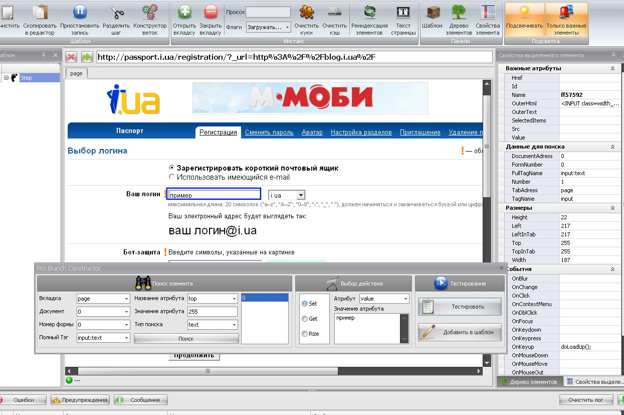
Task: Click Добавить в шаблон button
Action: tap(460, 332)
